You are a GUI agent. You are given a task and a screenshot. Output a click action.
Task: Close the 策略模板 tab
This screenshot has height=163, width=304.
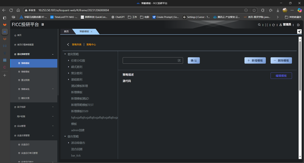(92, 32)
